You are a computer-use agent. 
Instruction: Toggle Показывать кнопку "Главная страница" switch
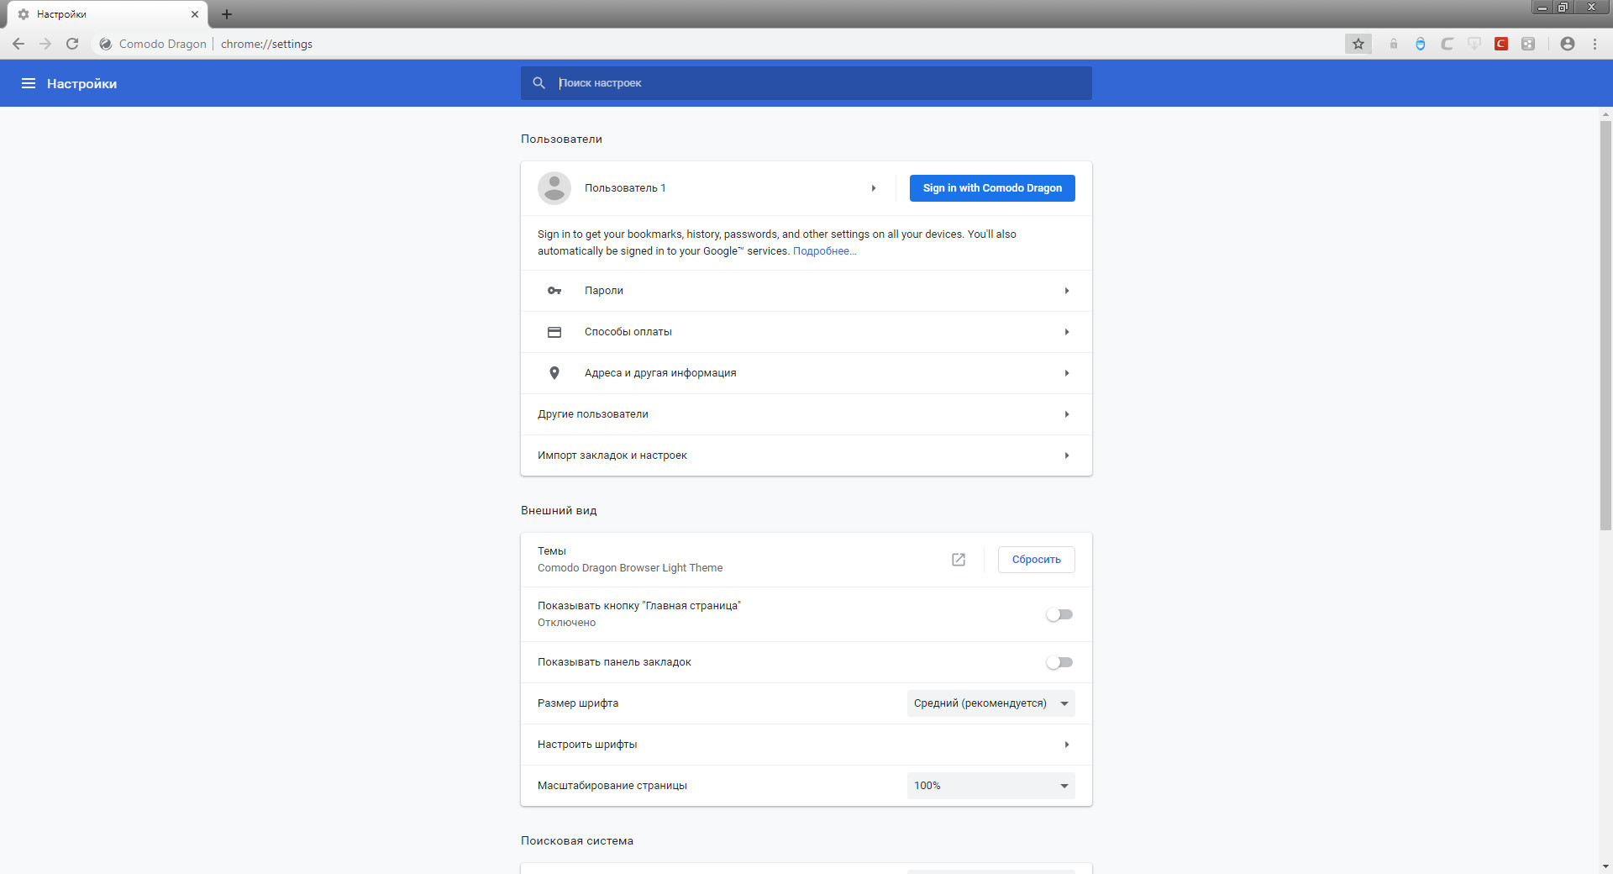(x=1059, y=614)
